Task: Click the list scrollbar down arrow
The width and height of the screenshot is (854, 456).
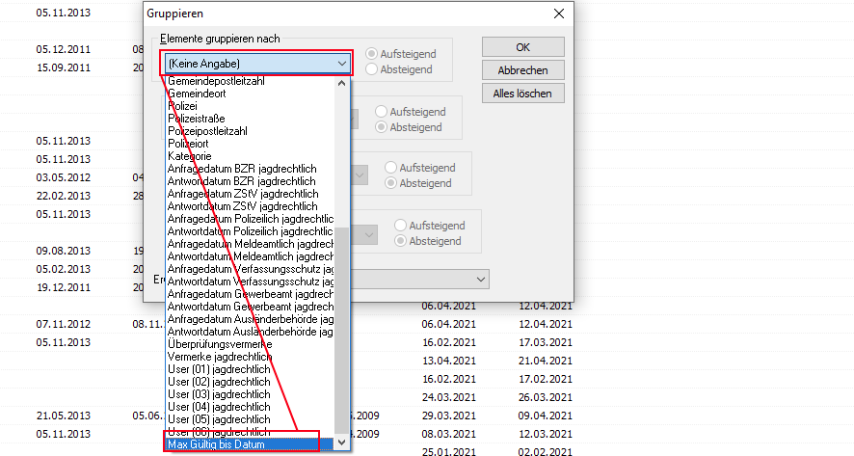Action: point(342,443)
